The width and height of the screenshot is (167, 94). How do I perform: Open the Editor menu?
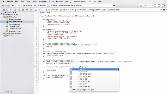(x=51, y=1)
